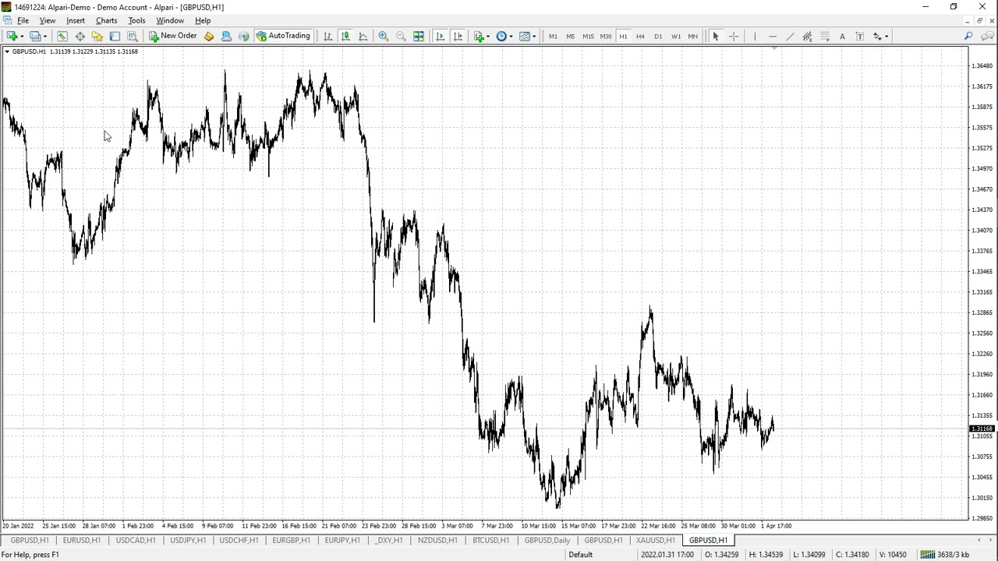This screenshot has height=561, width=998.
Task: Draw a trendline
Action: (x=790, y=36)
